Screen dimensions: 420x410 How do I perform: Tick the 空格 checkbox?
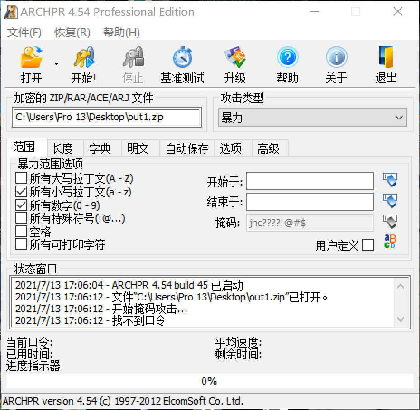point(21,231)
